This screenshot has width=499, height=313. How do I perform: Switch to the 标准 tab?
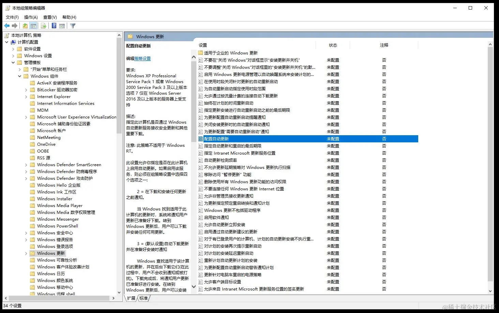pos(144,298)
